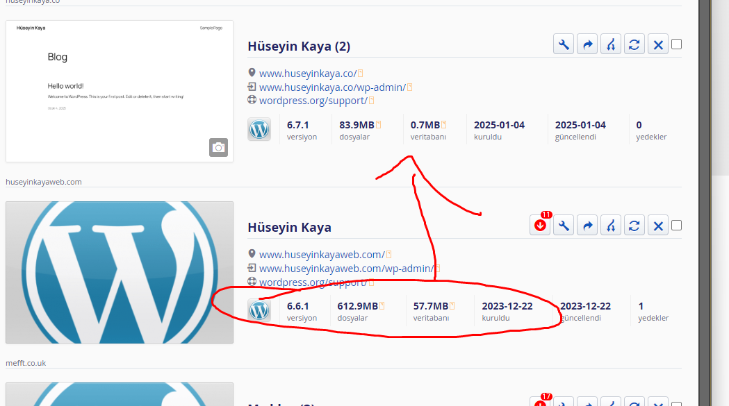Screen dimensions: 729x406
Task: Click the mefft.co.uk domain heading
Action: pyautogui.click(x=26, y=363)
